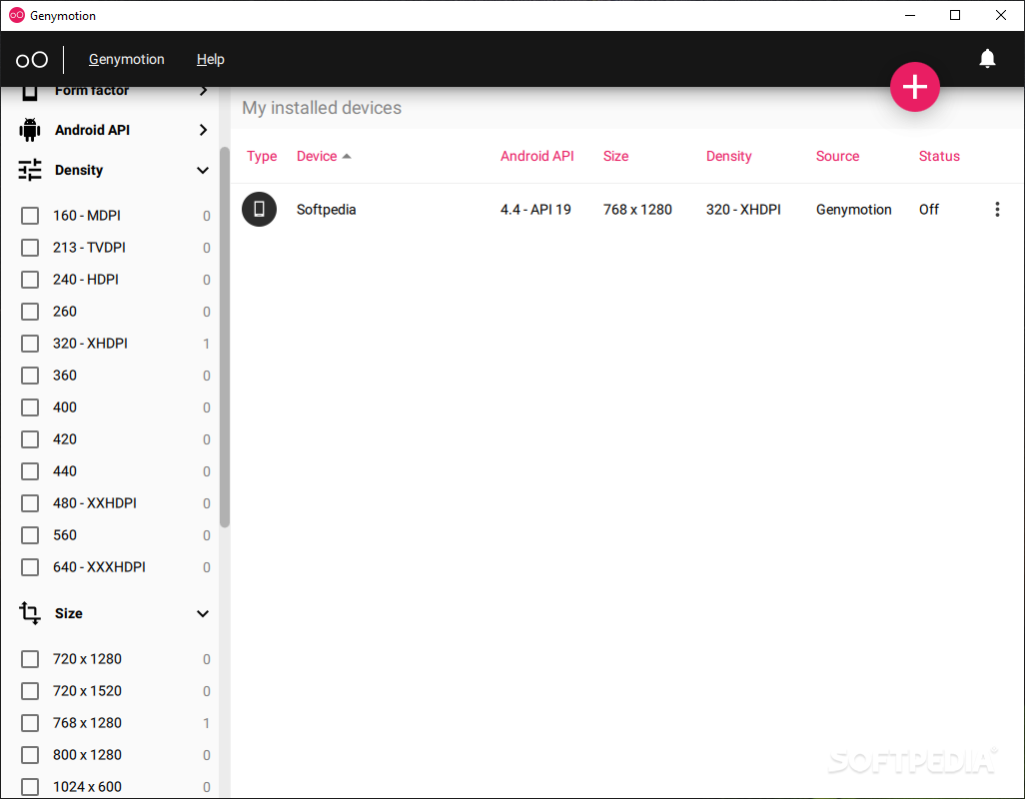
Task: Sort by Device column header
Action: coord(317,156)
